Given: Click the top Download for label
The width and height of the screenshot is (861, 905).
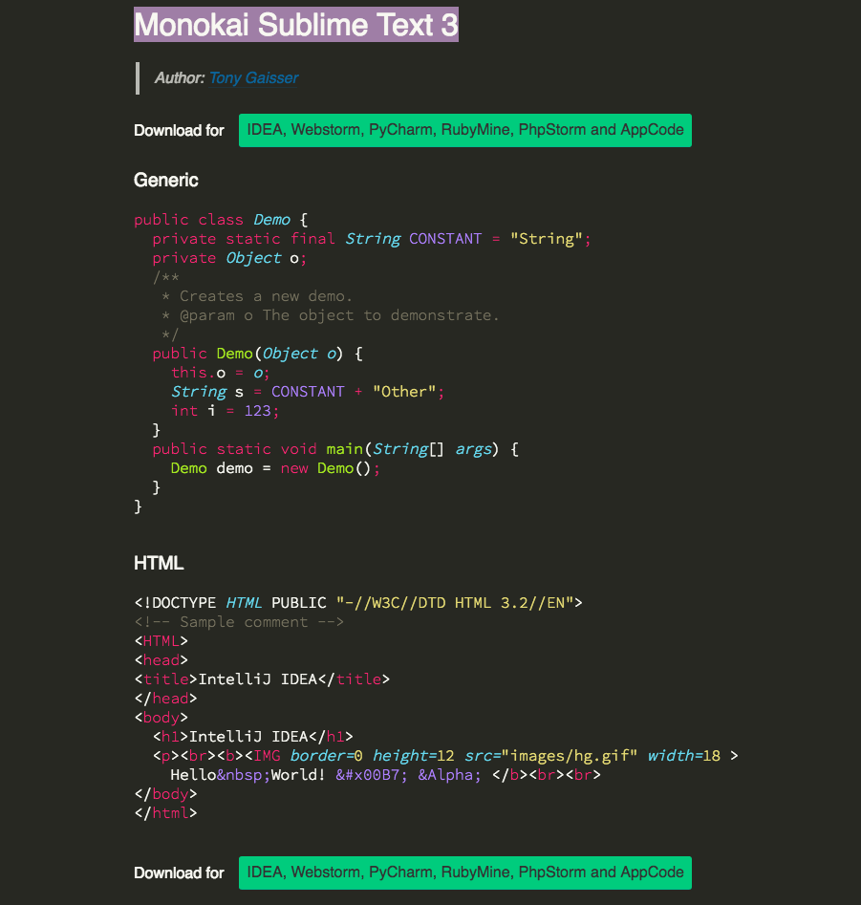Looking at the screenshot, I should 179,130.
